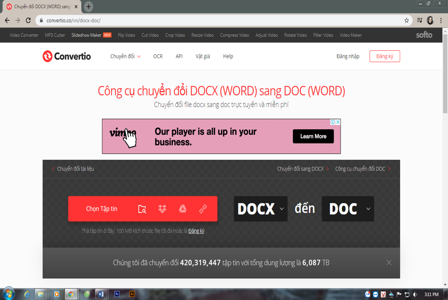Open Rotate Video tool
Image resolution: width=448 pixels, height=300 pixels.
(295, 35)
